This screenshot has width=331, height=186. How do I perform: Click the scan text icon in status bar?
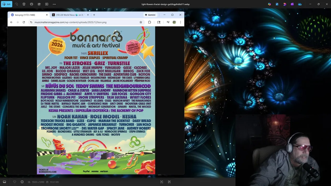(169, 182)
